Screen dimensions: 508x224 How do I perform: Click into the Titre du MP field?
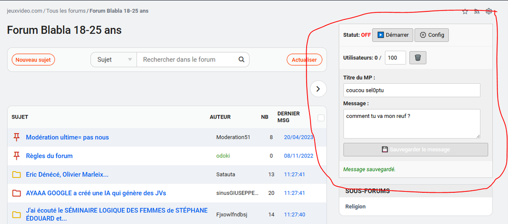click(x=412, y=90)
